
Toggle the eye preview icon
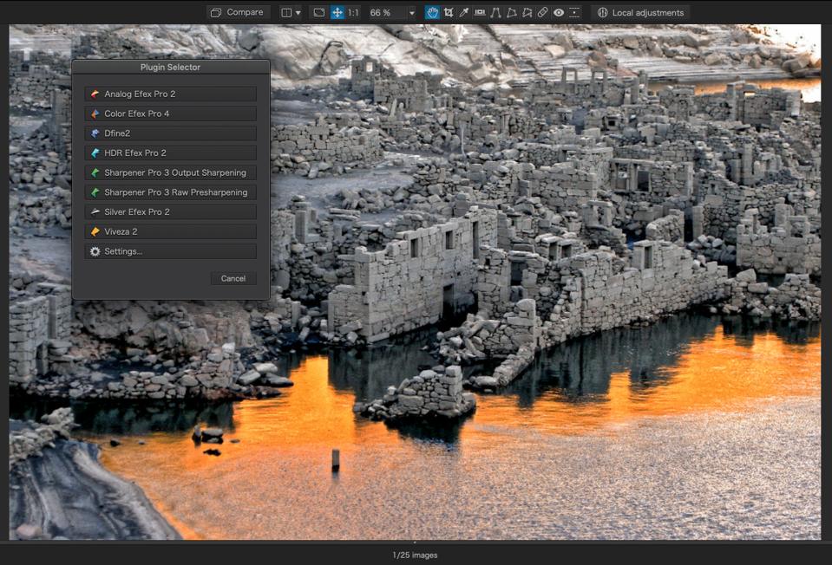[x=559, y=13]
